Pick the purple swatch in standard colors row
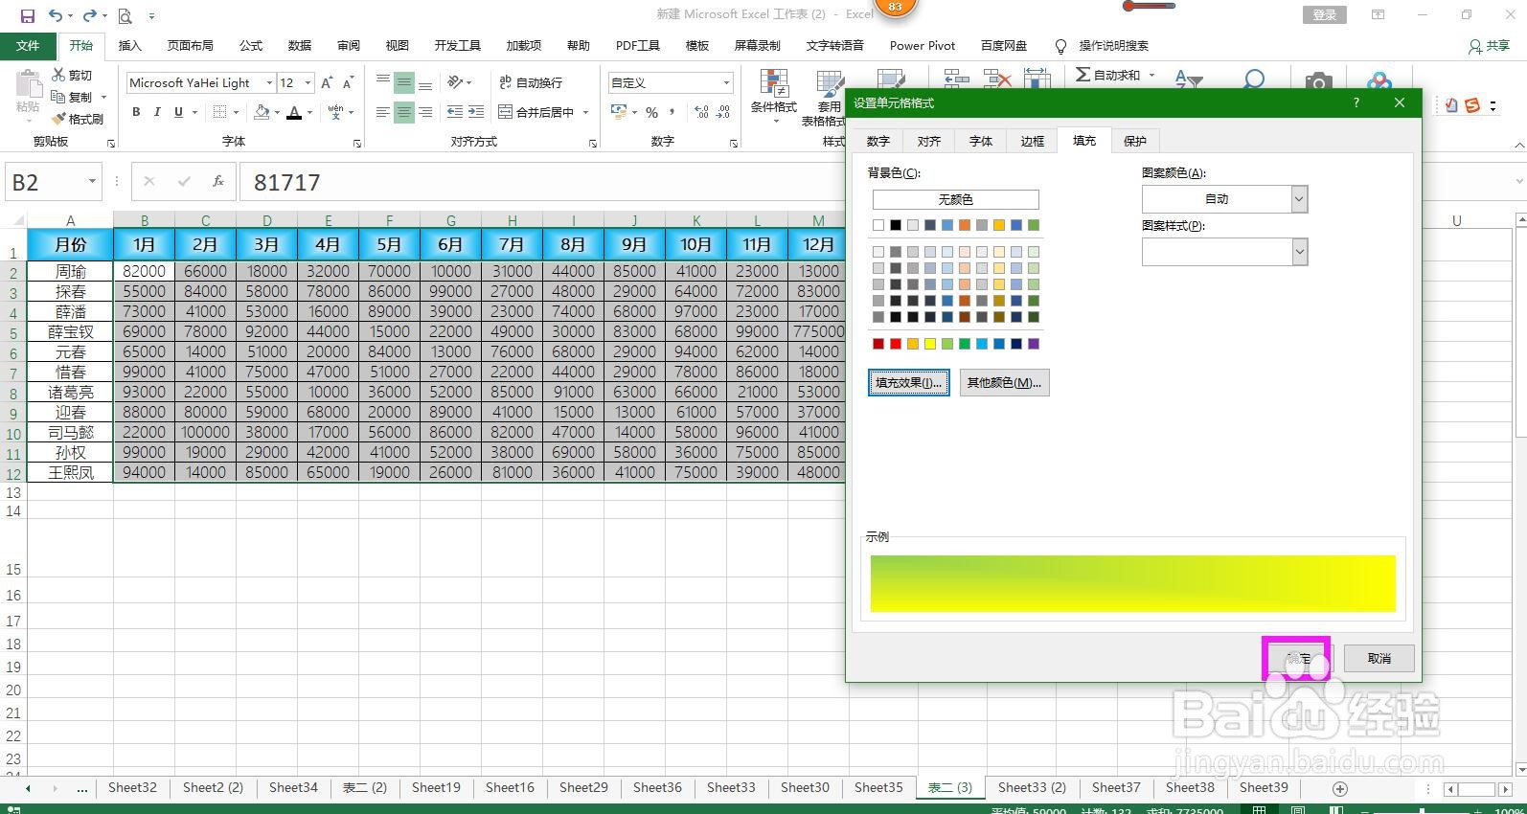 (x=1034, y=343)
